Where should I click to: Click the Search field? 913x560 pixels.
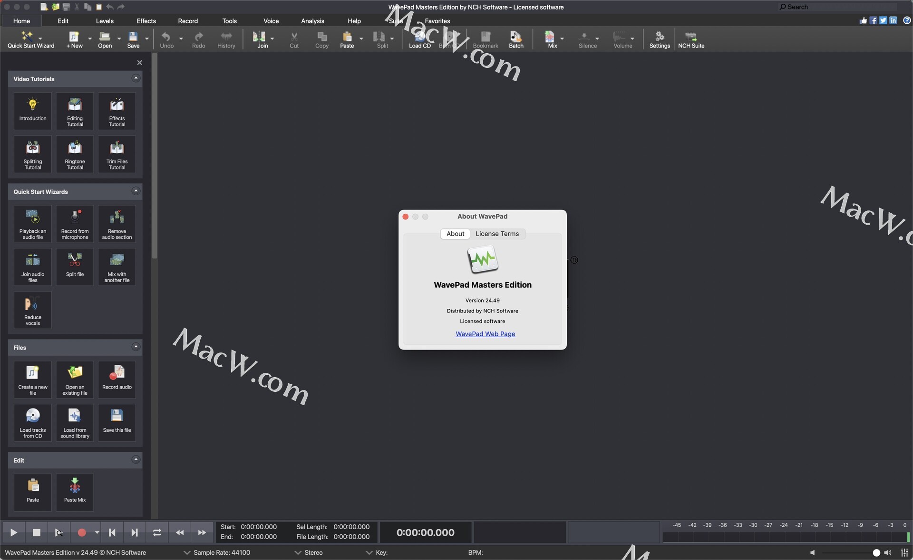click(837, 7)
